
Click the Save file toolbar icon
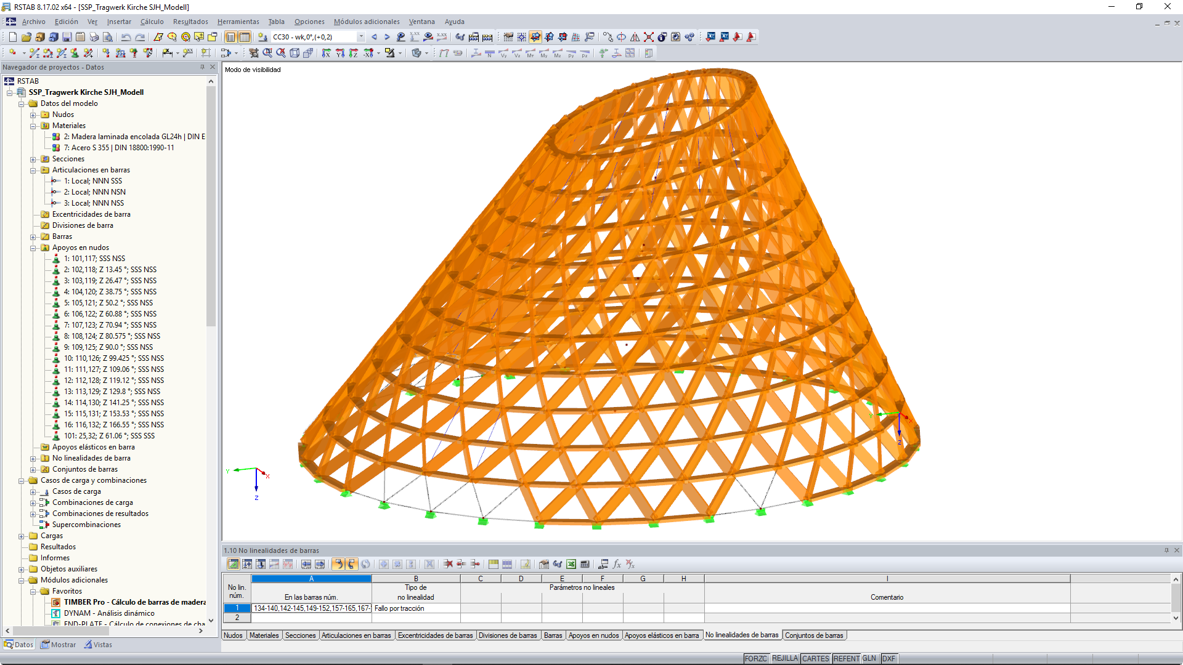coord(67,37)
